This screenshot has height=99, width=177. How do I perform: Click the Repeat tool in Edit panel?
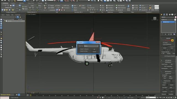coord(51,5)
